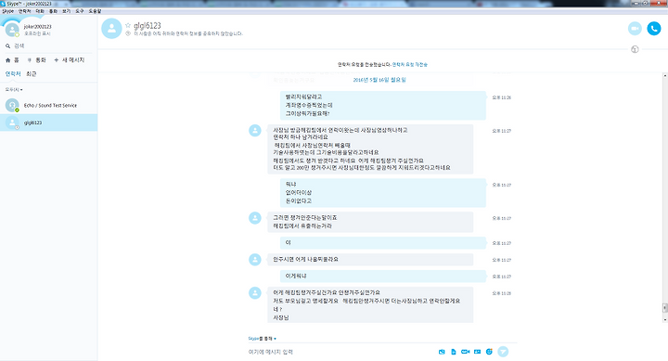This screenshot has height=361, width=668.
Task: Click the send video message icon
Action: pos(465,352)
